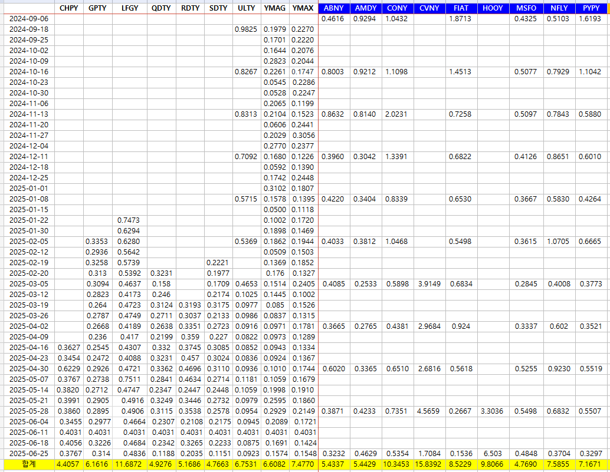Select the 2025-01-08 date cell
Viewport: 610px width, 472px height.
pyautogui.click(x=29, y=199)
